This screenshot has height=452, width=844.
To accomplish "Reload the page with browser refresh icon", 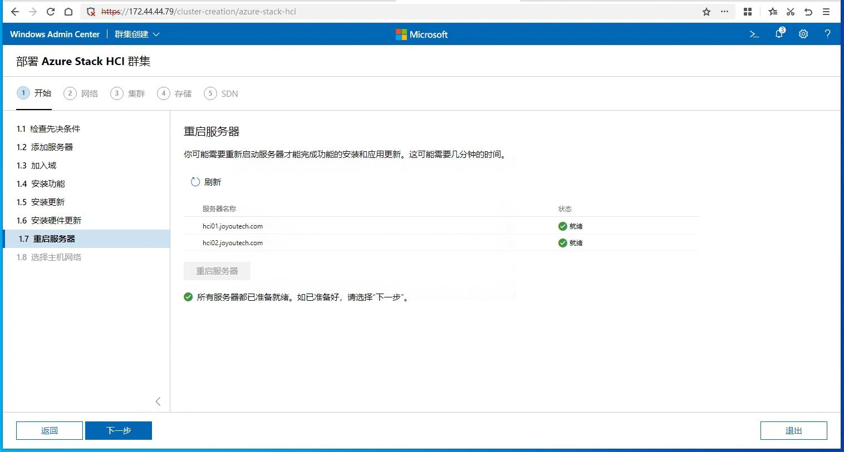I will coord(51,12).
